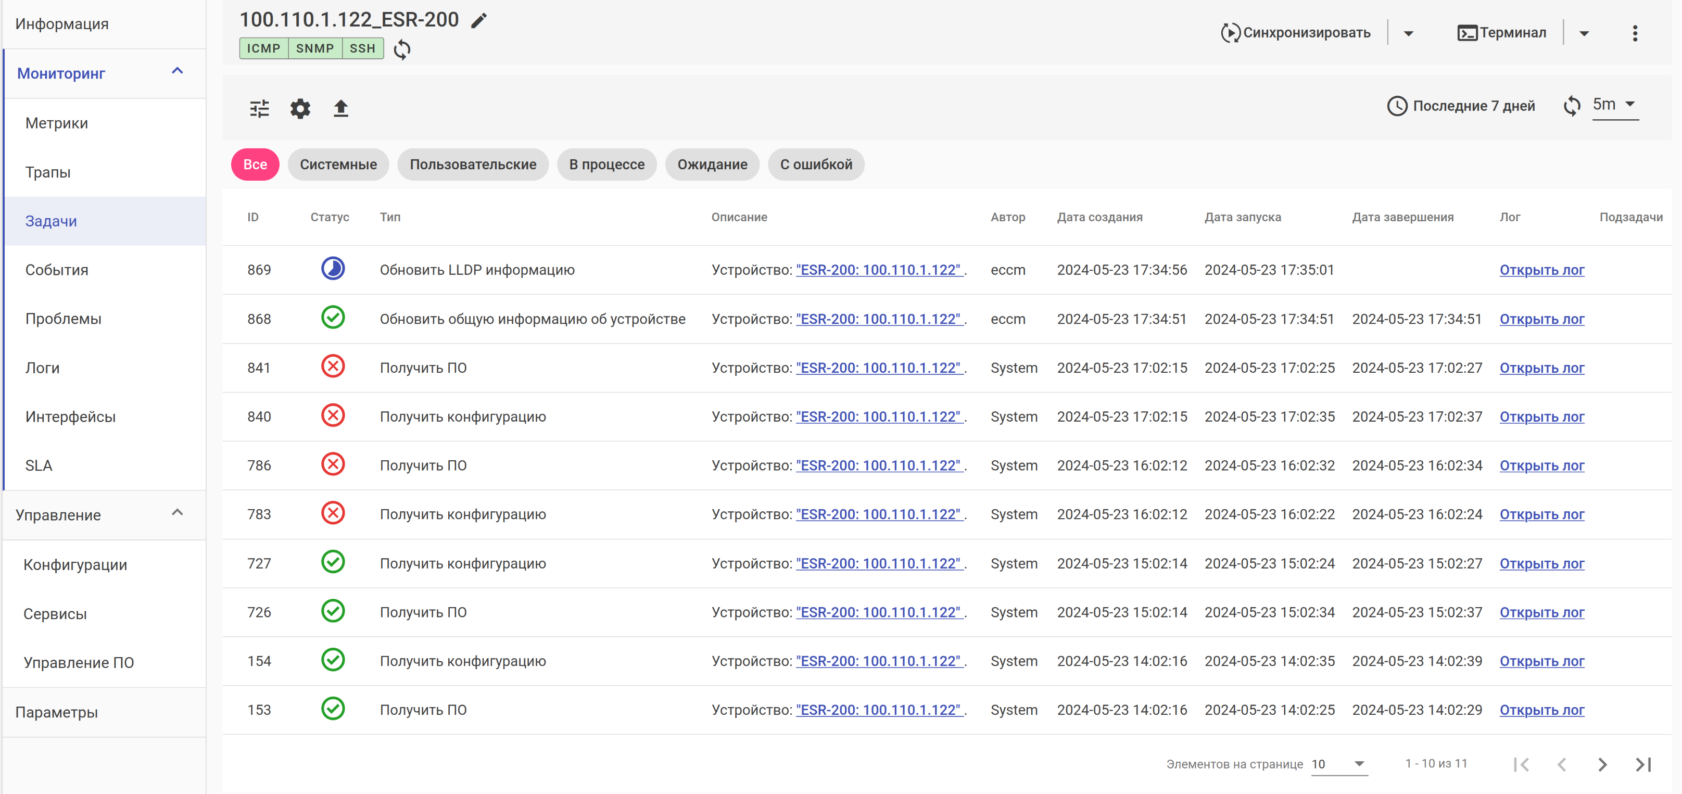Change items per page selector

pyautogui.click(x=1338, y=764)
